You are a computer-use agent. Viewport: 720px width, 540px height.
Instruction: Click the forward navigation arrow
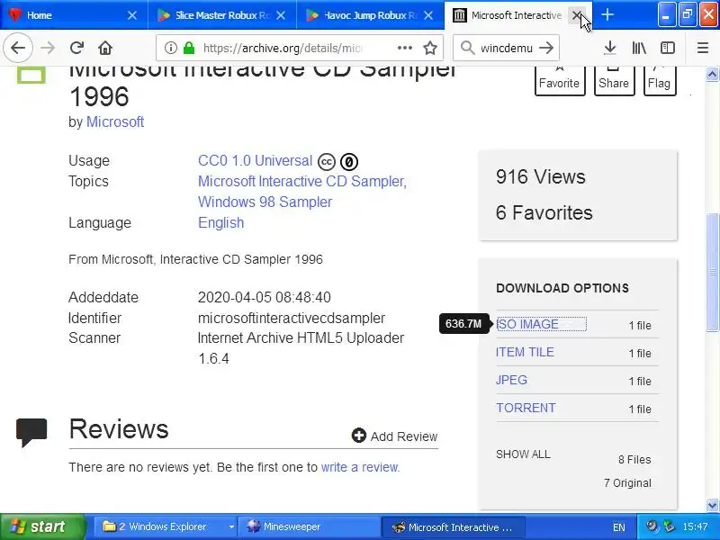(x=48, y=48)
